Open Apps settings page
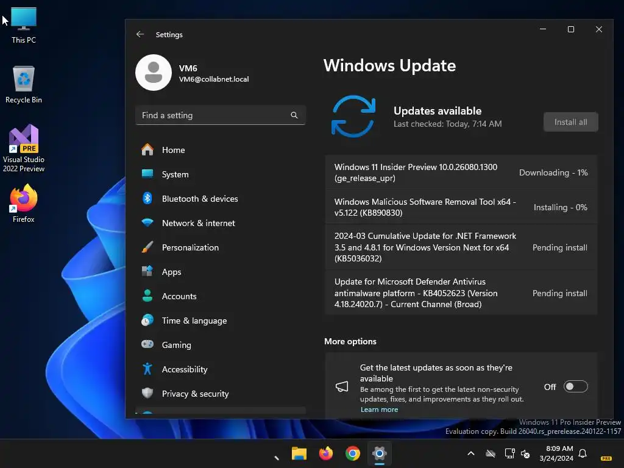 click(220, 271)
